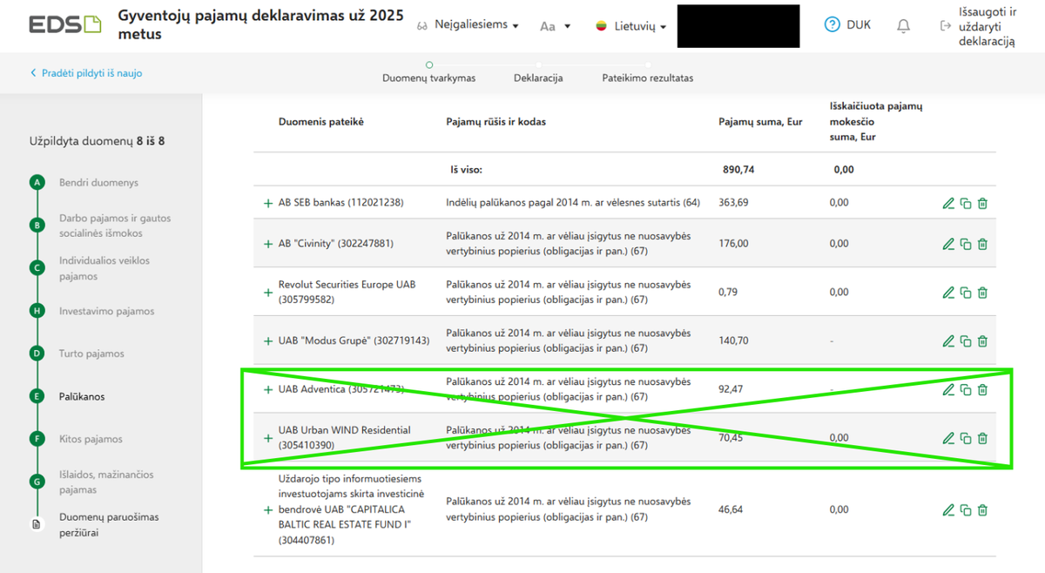Select the Palūkanos section
This screenshot has width=1045, height=573.
point(82,396)
